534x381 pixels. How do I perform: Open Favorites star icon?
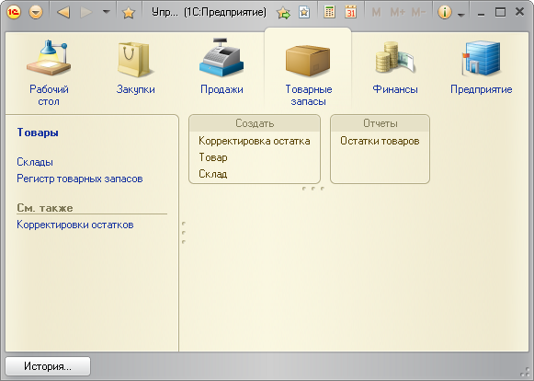pyautogui.click(x=129, y=13)
